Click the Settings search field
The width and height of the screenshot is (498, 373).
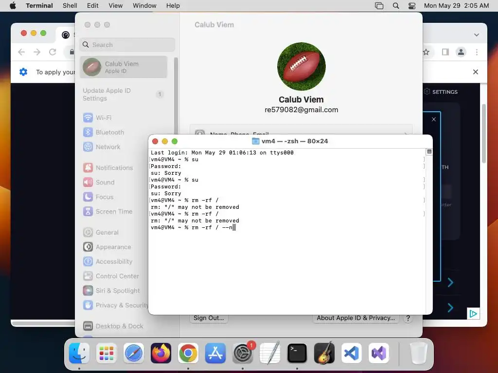(x=127, y=45)
